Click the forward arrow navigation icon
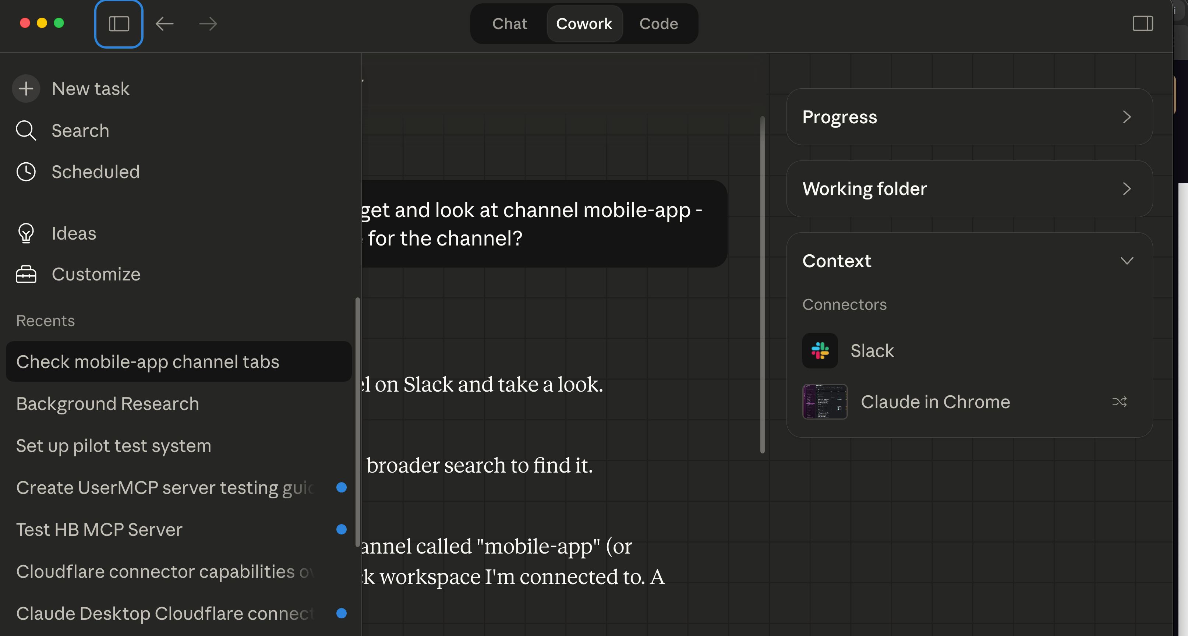 [x=208, y=24]
